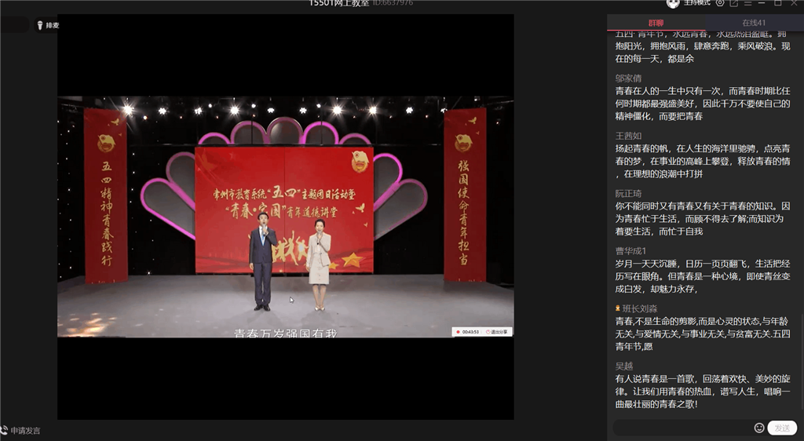
Task: Click chat sender name 曹华成1
Action: (630, 251)
